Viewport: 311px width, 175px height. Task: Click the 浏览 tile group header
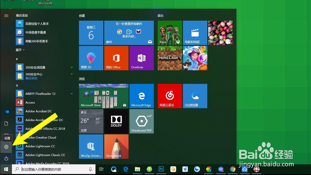click(82, 79)
